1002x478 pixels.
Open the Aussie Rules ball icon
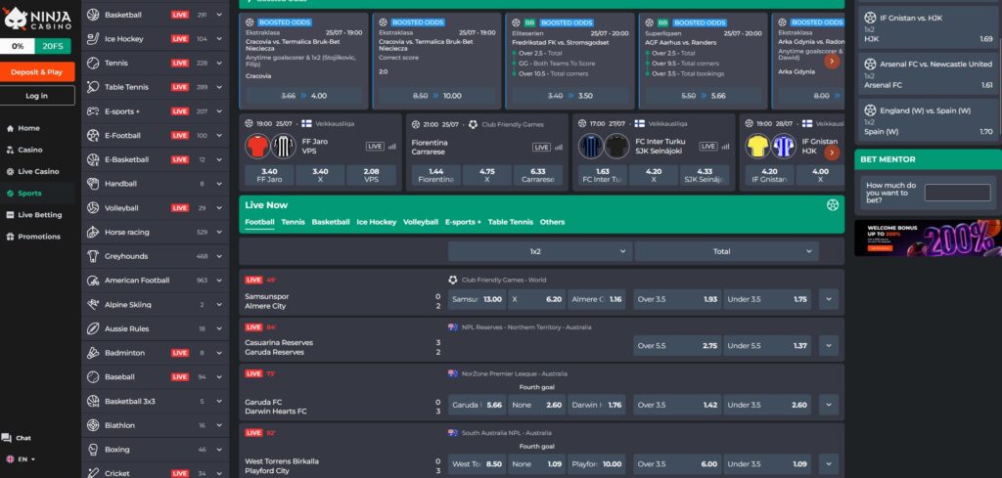(93, 328)
